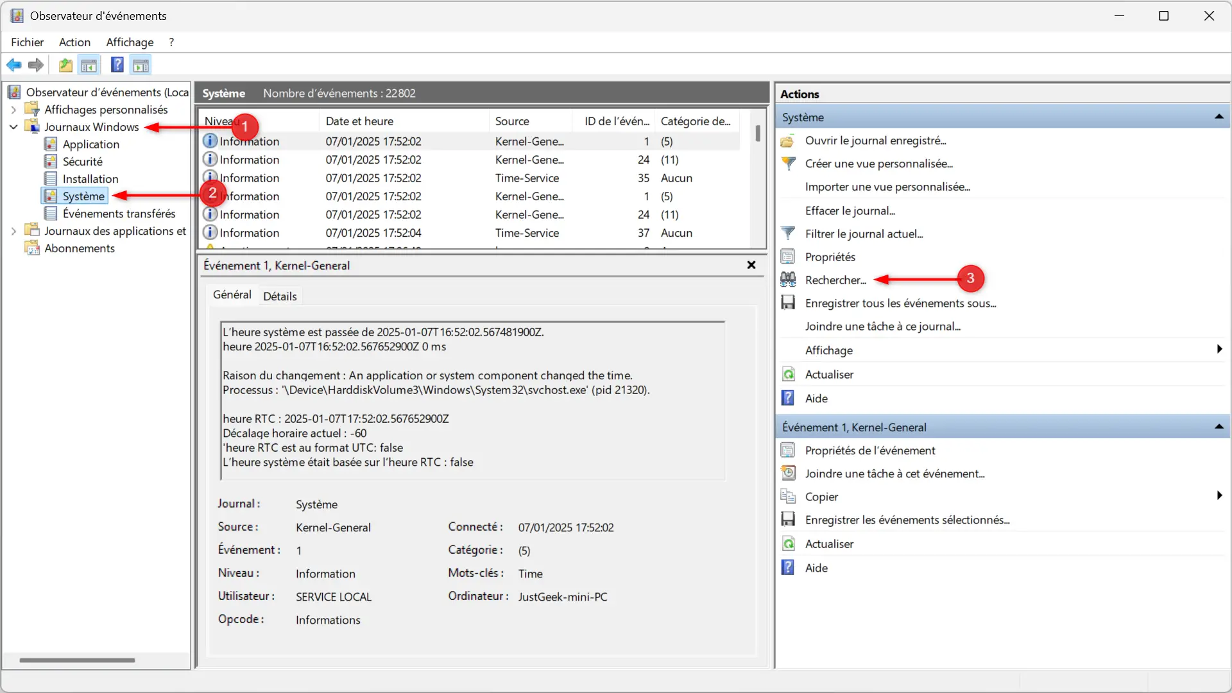Select Time-Service event with ID 35
The width and height of the screenshot is (1232, 693).
tap(470, 178)
